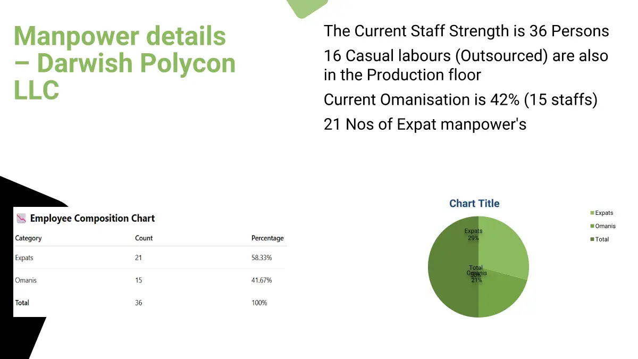Image resolution: width=638 pixels, height=359 pixels.
Task: Click the Percentage column header in table
Action: pyautogui.click(x=267, y=238)
